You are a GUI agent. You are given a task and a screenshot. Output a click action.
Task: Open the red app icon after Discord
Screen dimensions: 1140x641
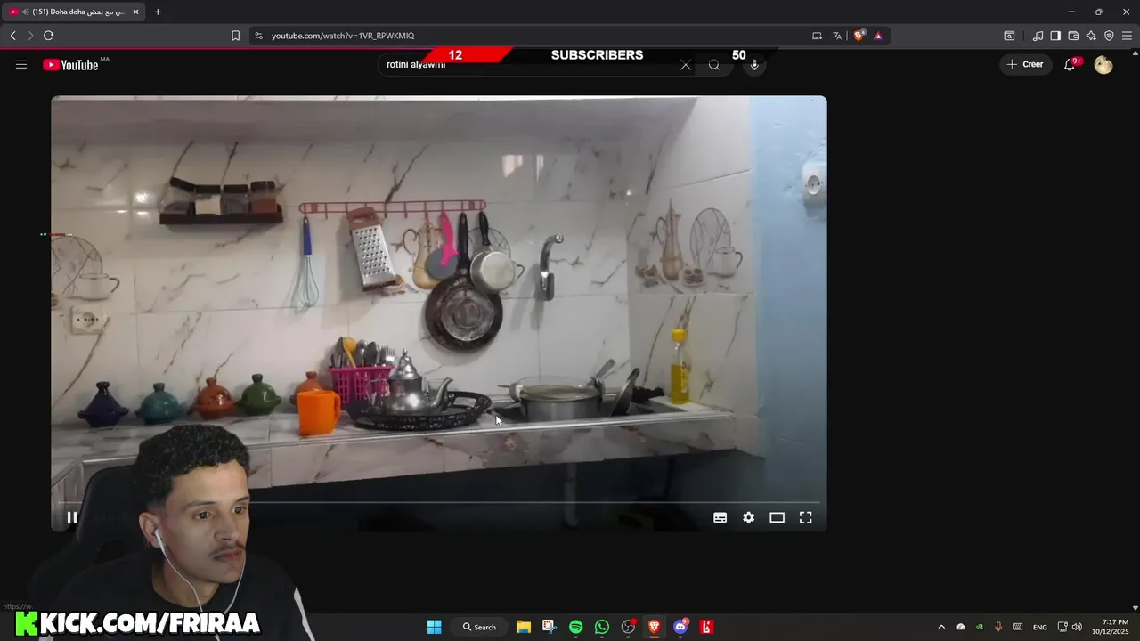coord(707,627)
